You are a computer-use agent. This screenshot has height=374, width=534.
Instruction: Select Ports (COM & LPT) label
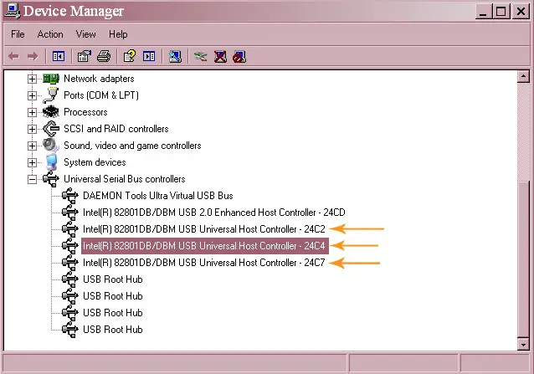coord(101,95)
